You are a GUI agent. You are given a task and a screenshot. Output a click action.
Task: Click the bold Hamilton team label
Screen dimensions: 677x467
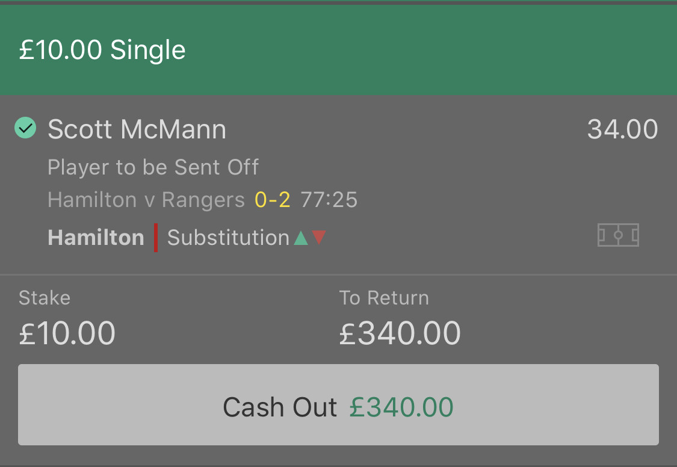point(96,238)
